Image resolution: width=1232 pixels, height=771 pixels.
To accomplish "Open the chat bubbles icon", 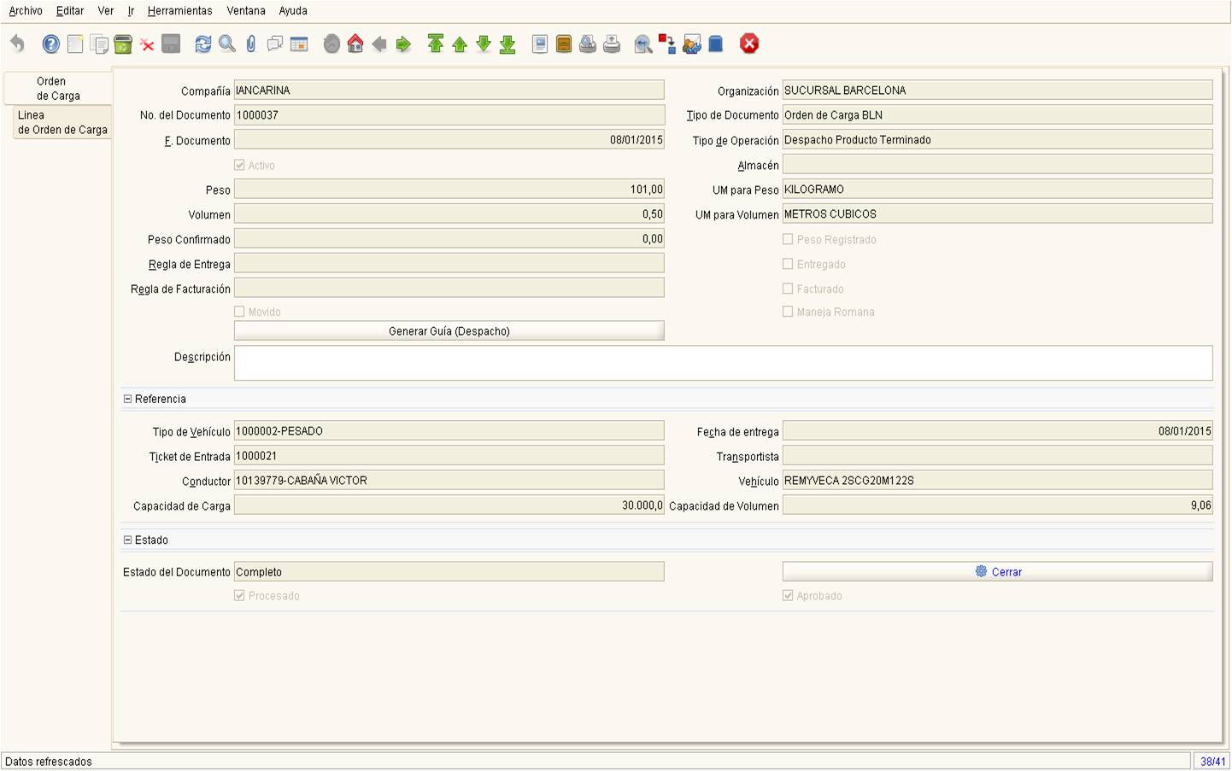I will (275, 44).
